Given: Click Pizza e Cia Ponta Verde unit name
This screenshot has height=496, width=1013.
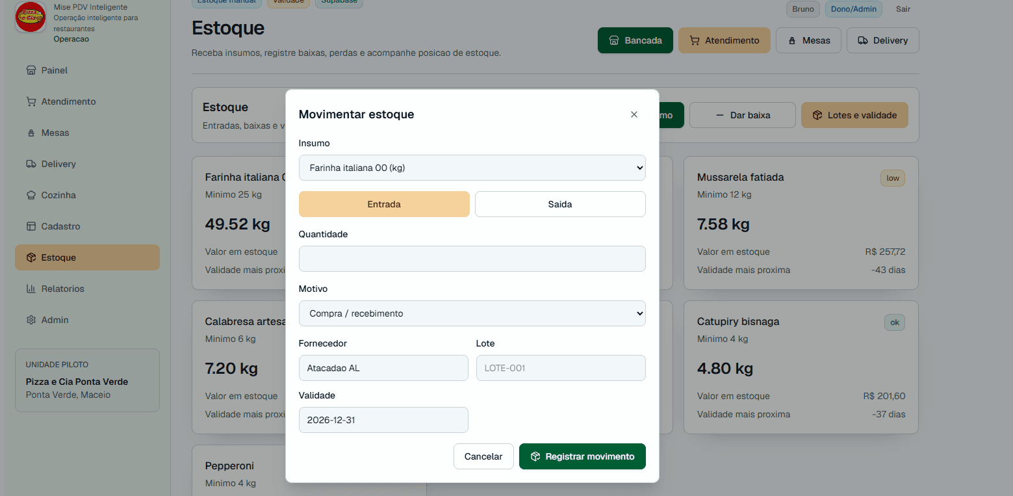Looking at the screenshot, I should (x=77, y=382).
